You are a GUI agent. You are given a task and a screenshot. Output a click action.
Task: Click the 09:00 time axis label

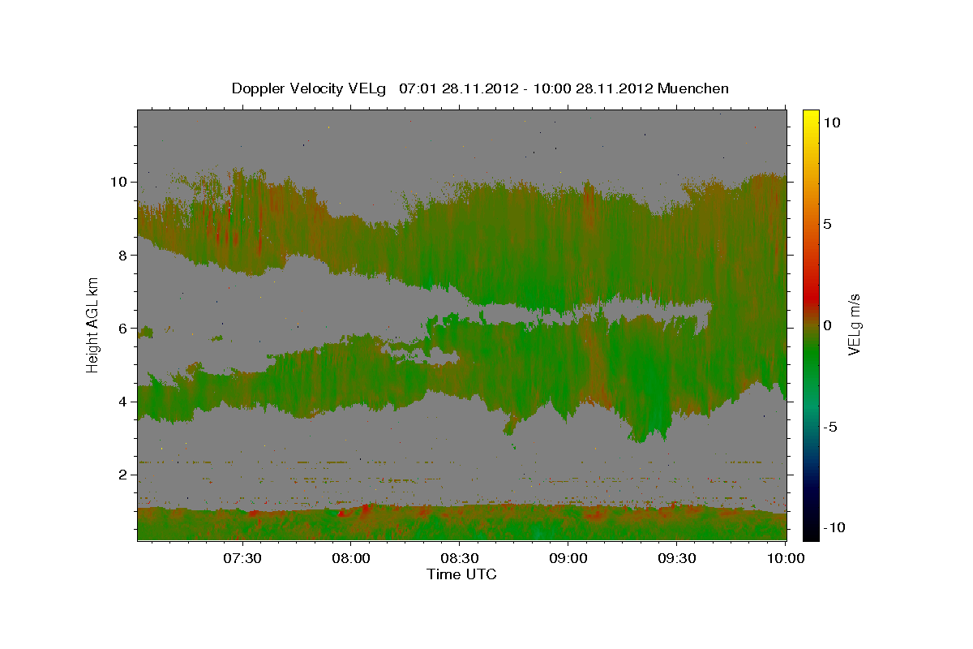point(568,558)
